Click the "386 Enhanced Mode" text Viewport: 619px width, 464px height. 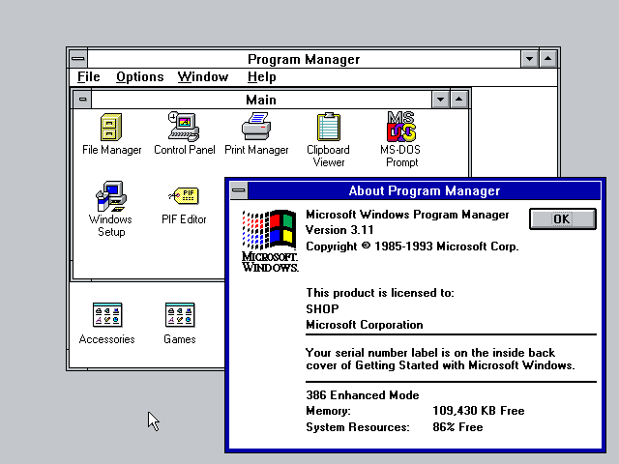pos(363,395)
